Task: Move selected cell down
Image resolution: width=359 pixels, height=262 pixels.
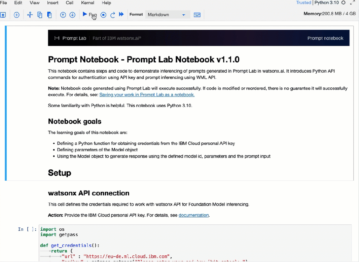Action: 72,15
